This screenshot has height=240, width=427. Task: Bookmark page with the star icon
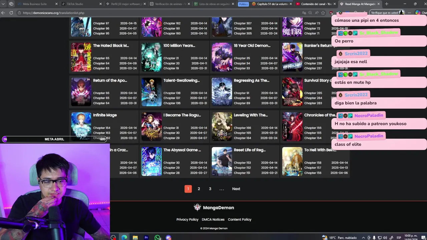(323, 13)
